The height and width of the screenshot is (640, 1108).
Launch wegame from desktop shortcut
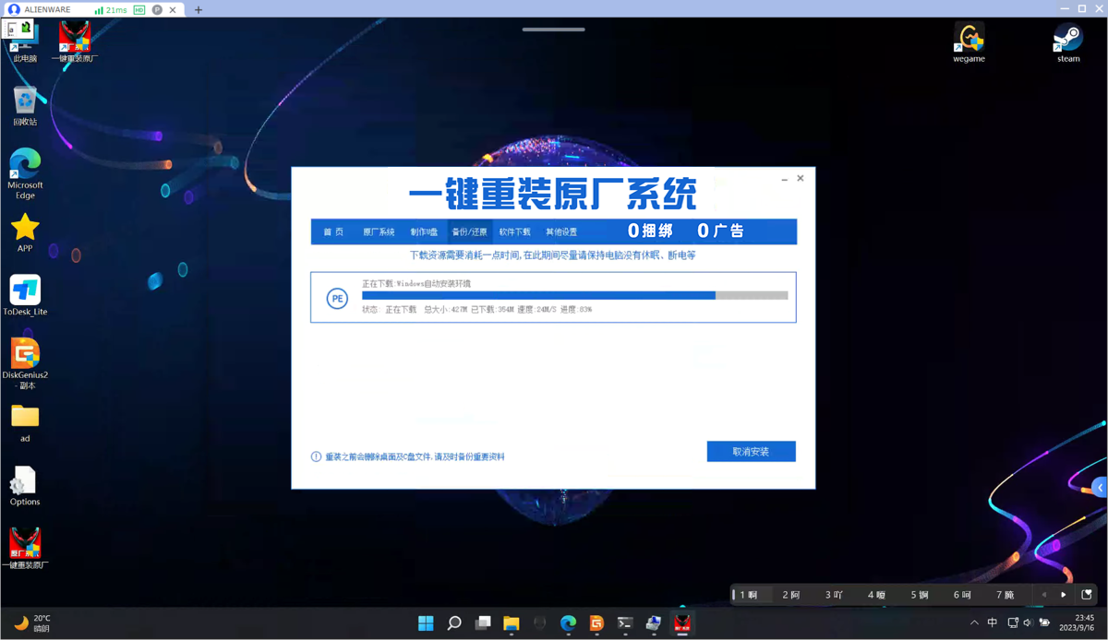[x=969, y=42]
